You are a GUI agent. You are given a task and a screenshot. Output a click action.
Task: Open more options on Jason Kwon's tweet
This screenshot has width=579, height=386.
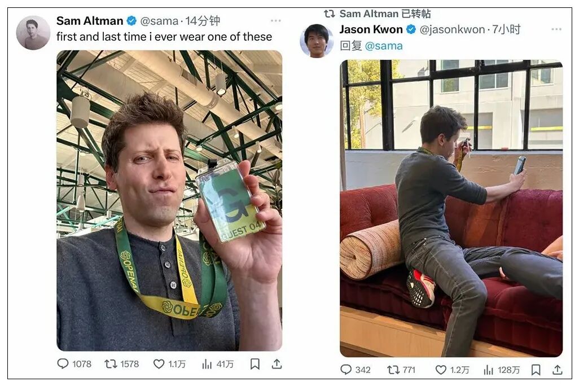click(556, 29)
